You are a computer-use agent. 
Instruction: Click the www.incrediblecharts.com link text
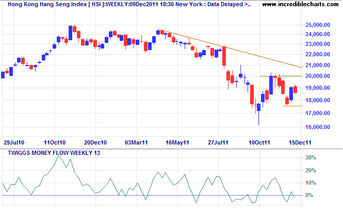coord(300,4)
